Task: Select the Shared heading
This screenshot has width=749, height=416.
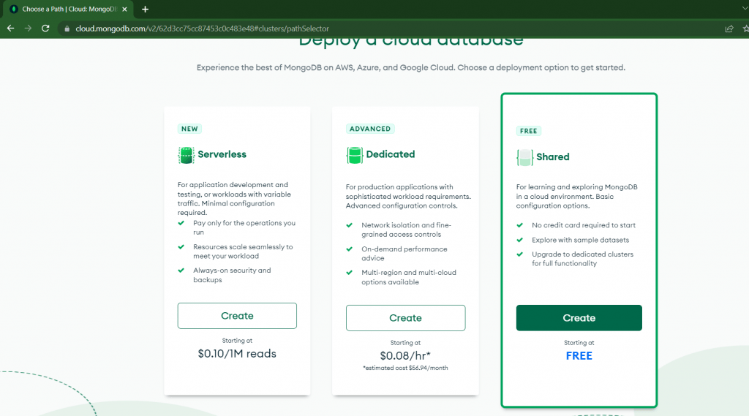Action: (x=553, y=156)
